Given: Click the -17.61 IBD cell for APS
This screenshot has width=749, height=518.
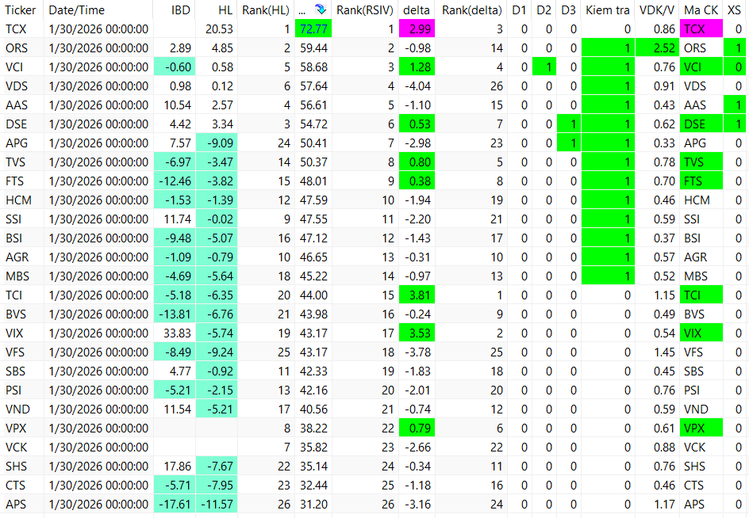Looking at the screenshot, I should [175, 505].
